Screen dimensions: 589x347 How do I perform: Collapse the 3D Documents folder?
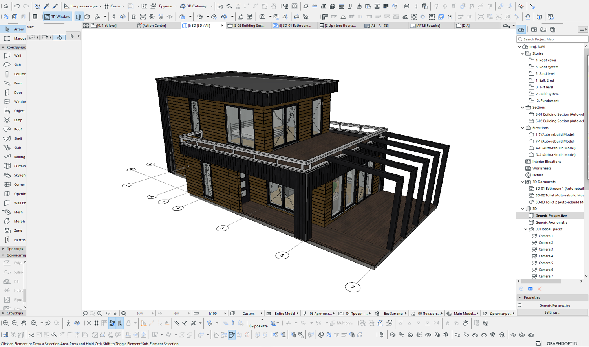point(523,182)
